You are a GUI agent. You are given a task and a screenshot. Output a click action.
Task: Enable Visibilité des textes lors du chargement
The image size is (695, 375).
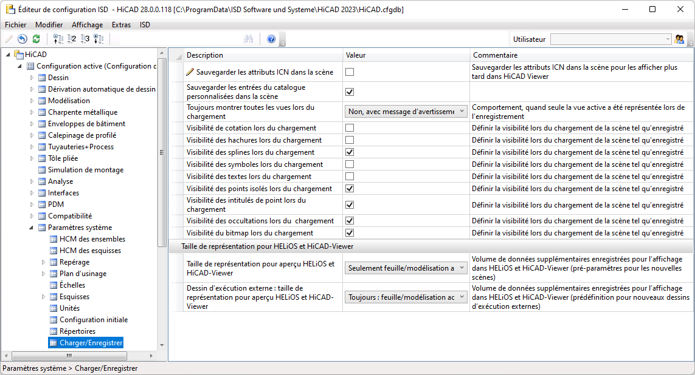click(350, 177)
